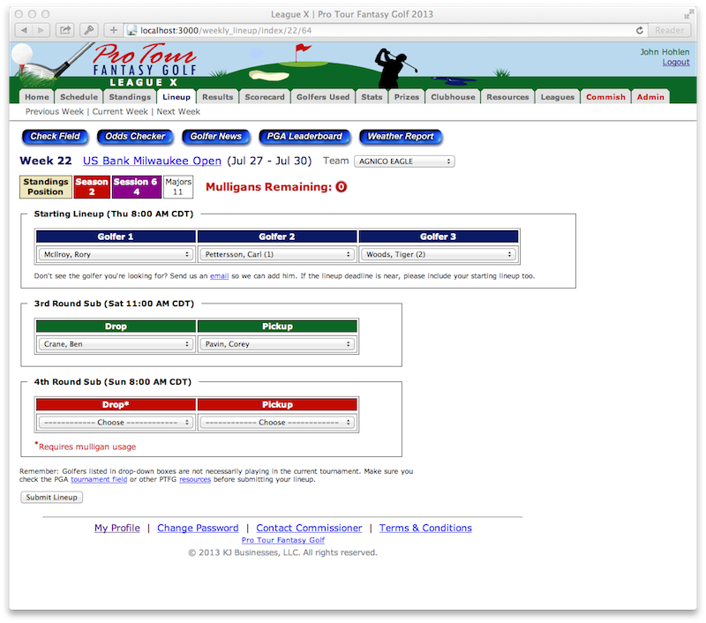Open the Weather Report button
The width and height of the screenshot is (706, 623).
click(401, 137)
